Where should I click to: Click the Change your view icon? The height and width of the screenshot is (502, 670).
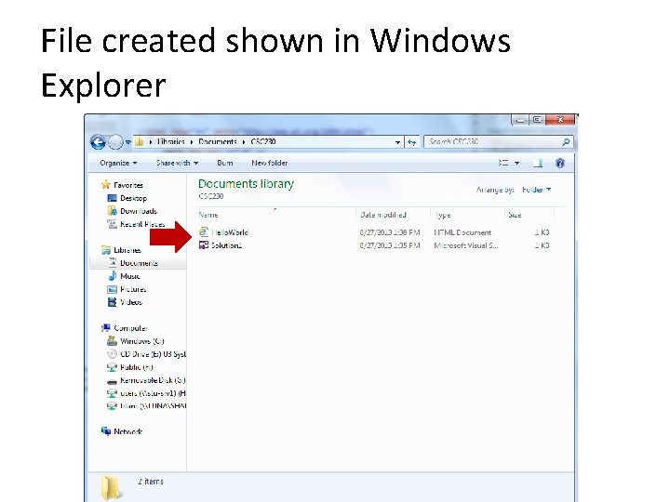503,163
